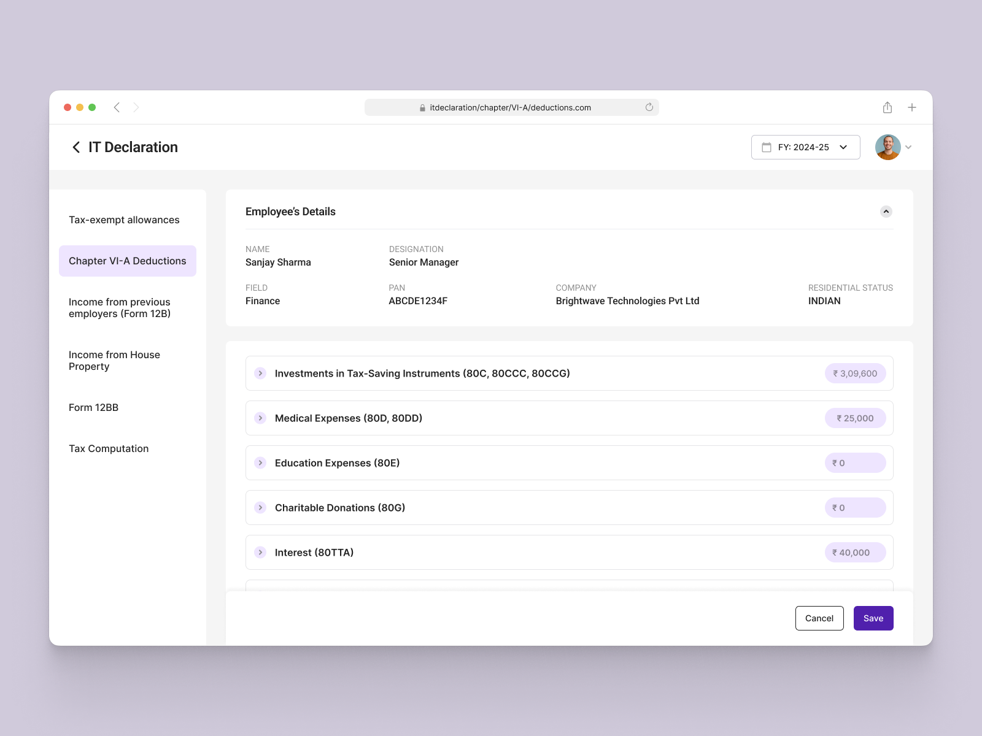The width and height of the screenshot is (982, 736).
Task: Collapse the Employee's Details panel
Action: (x=886, y=212)
